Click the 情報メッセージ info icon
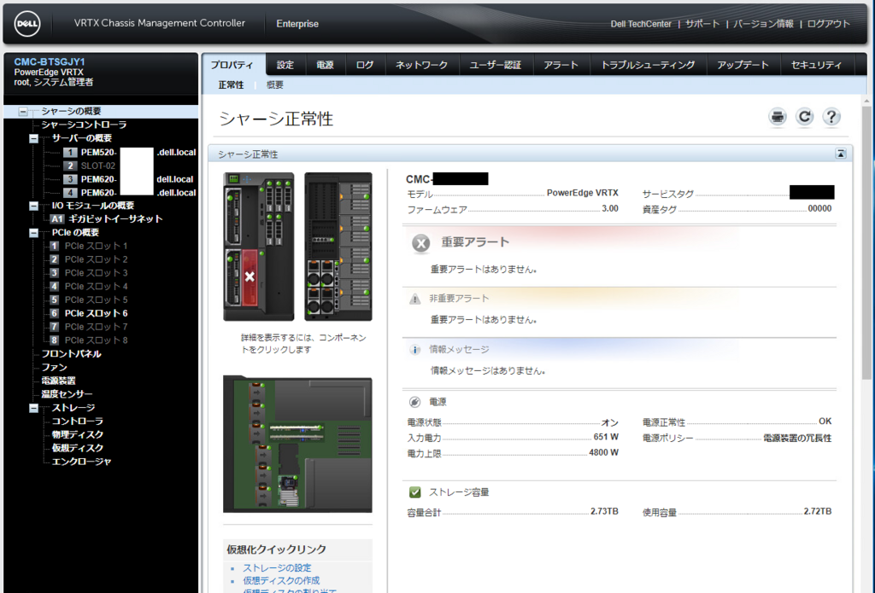 pos(414,350)
